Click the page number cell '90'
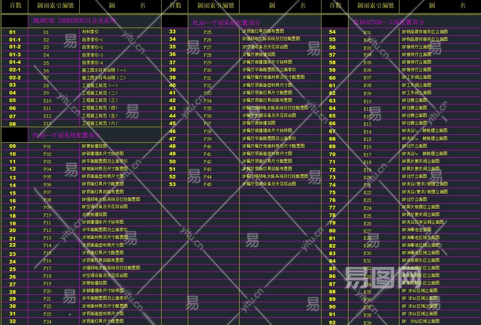 [332, 307]
